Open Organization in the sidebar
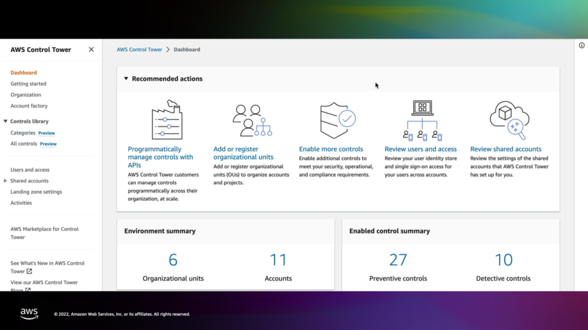 pos(26,95)
